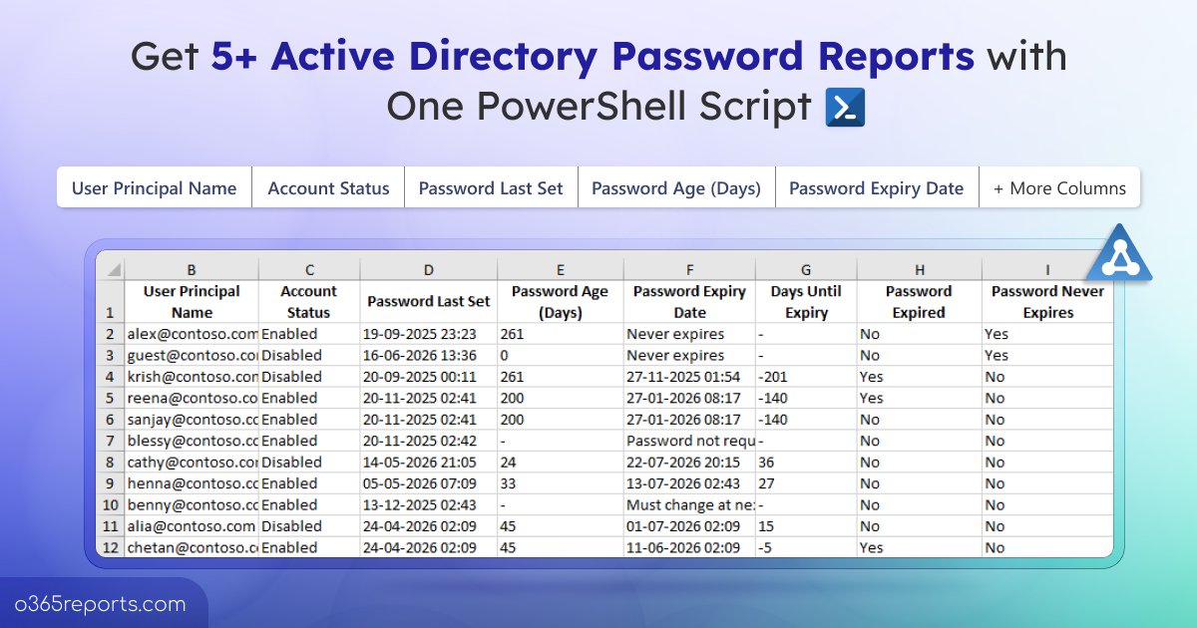
Task: Click the '27-11-2025 01:54' expiry cell
Action: pos(689,377)
